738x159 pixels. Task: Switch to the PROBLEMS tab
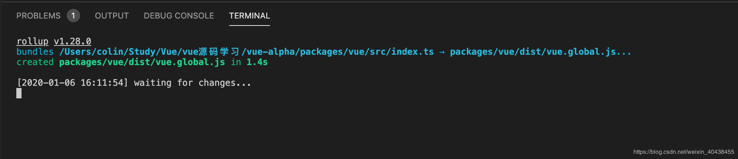click(x=38, y=16)
